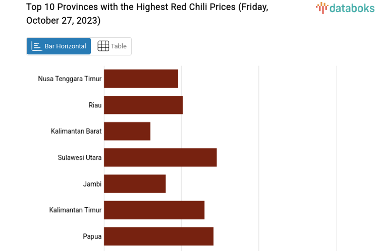The width and height of the screenshot is (380, 251).
Task: Click the table grid icon
Action: [x=103, y=46]
